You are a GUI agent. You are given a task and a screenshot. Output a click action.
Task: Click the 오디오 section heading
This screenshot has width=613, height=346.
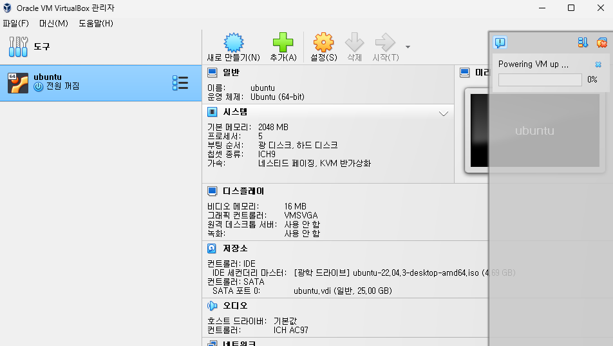[235, 305]
